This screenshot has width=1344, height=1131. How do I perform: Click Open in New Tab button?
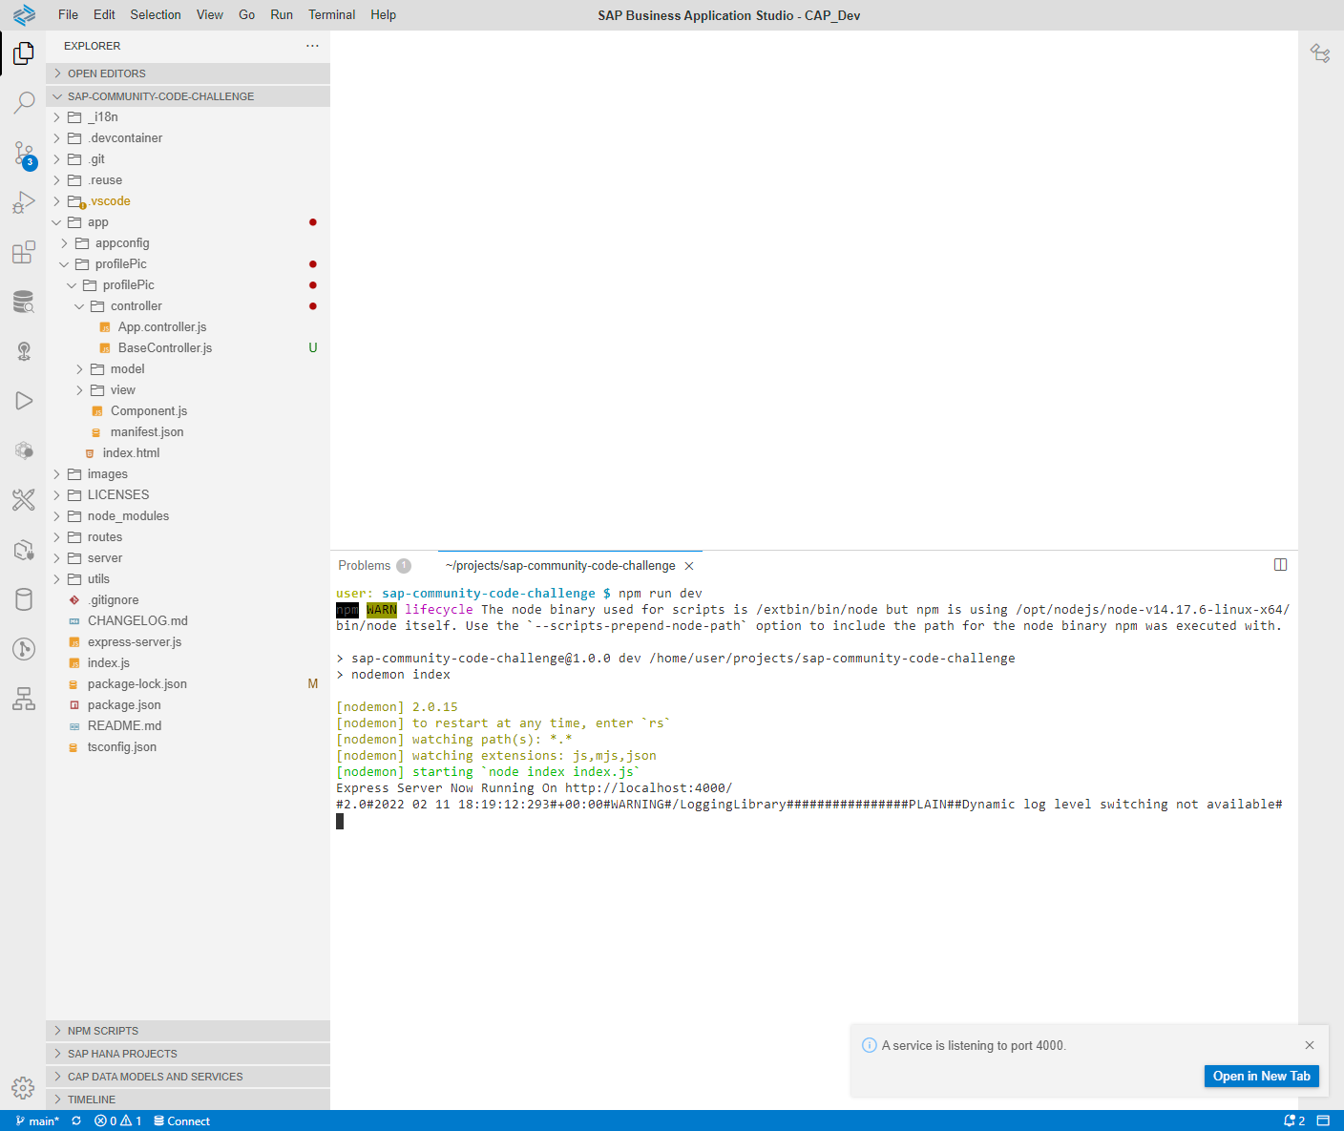tap(1261, 1076)
